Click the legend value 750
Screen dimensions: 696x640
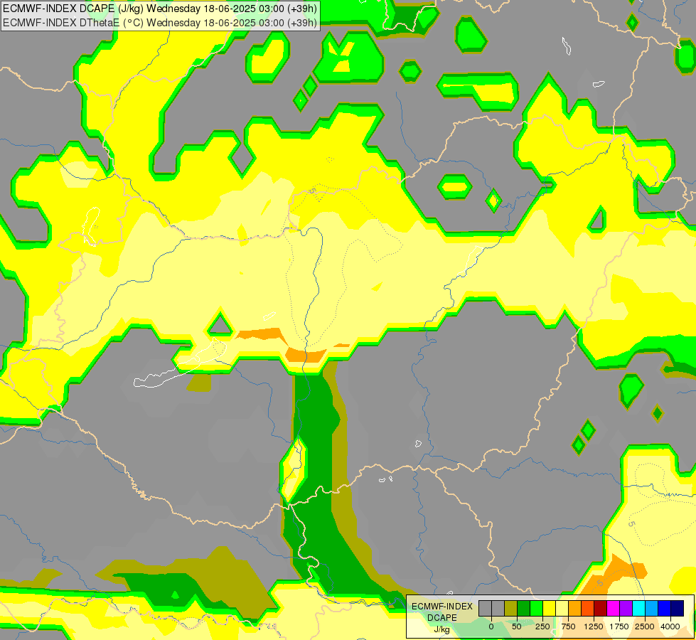coord(568,626)
